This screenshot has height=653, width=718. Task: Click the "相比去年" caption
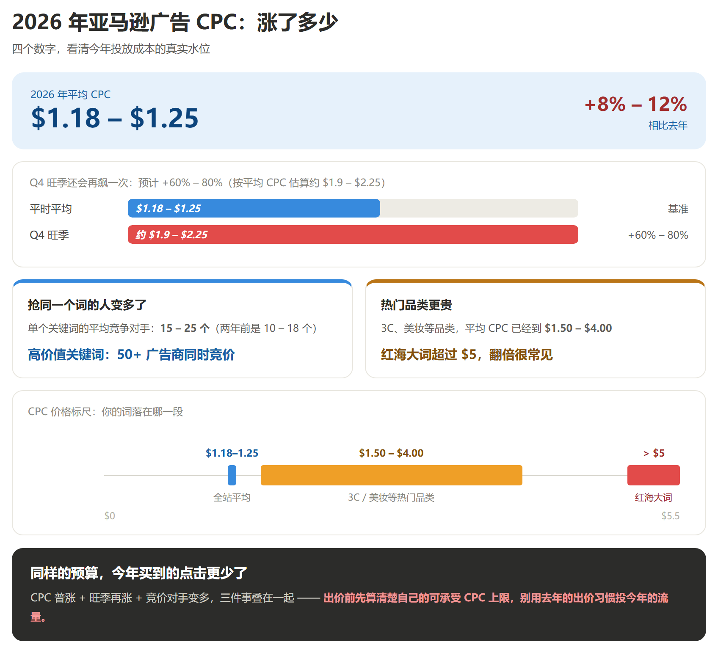tap(668, 125)
